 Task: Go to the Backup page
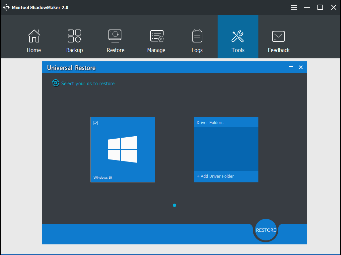pos(75,41)
